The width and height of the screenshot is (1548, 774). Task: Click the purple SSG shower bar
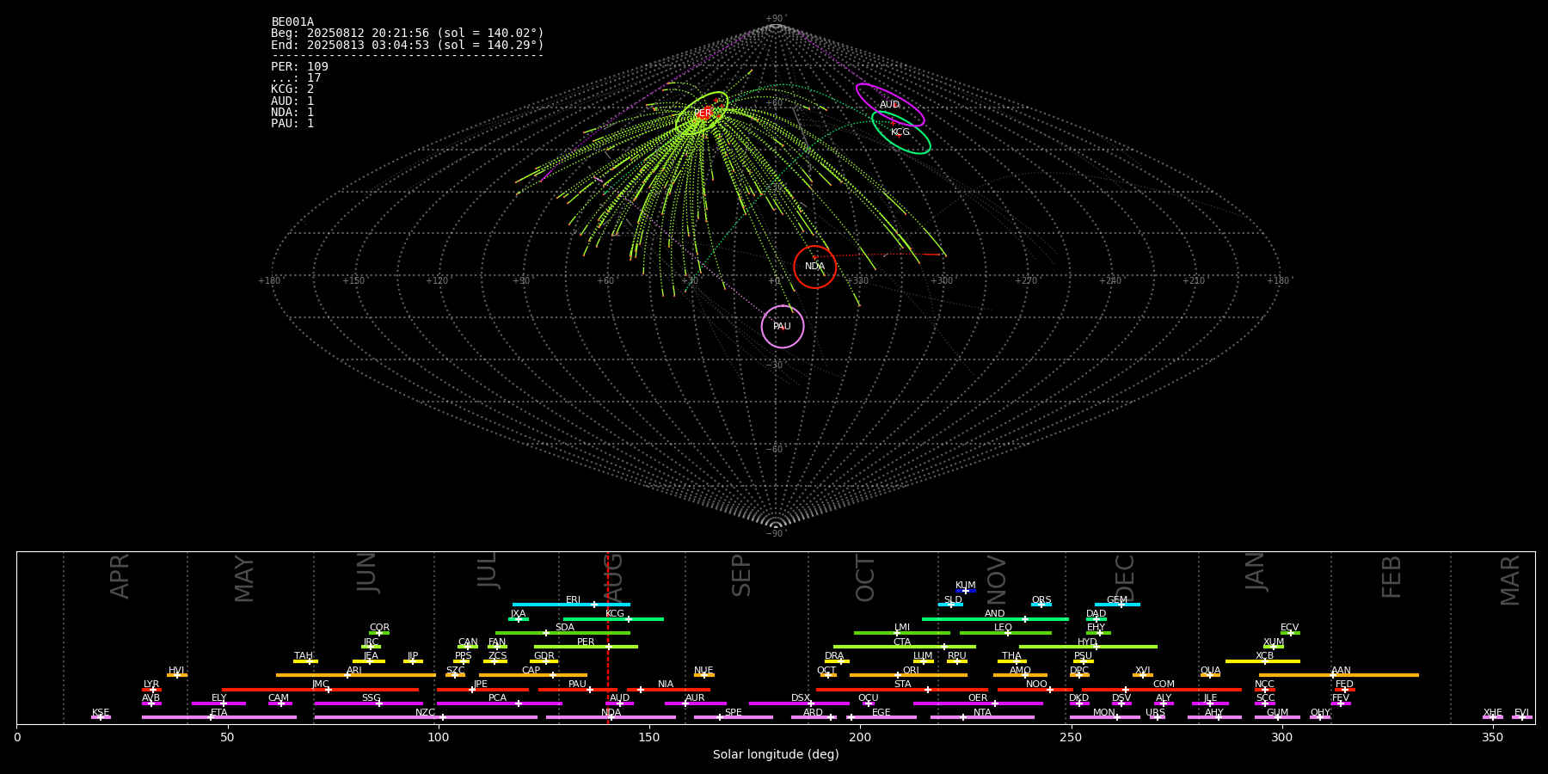tap(368, 703)
